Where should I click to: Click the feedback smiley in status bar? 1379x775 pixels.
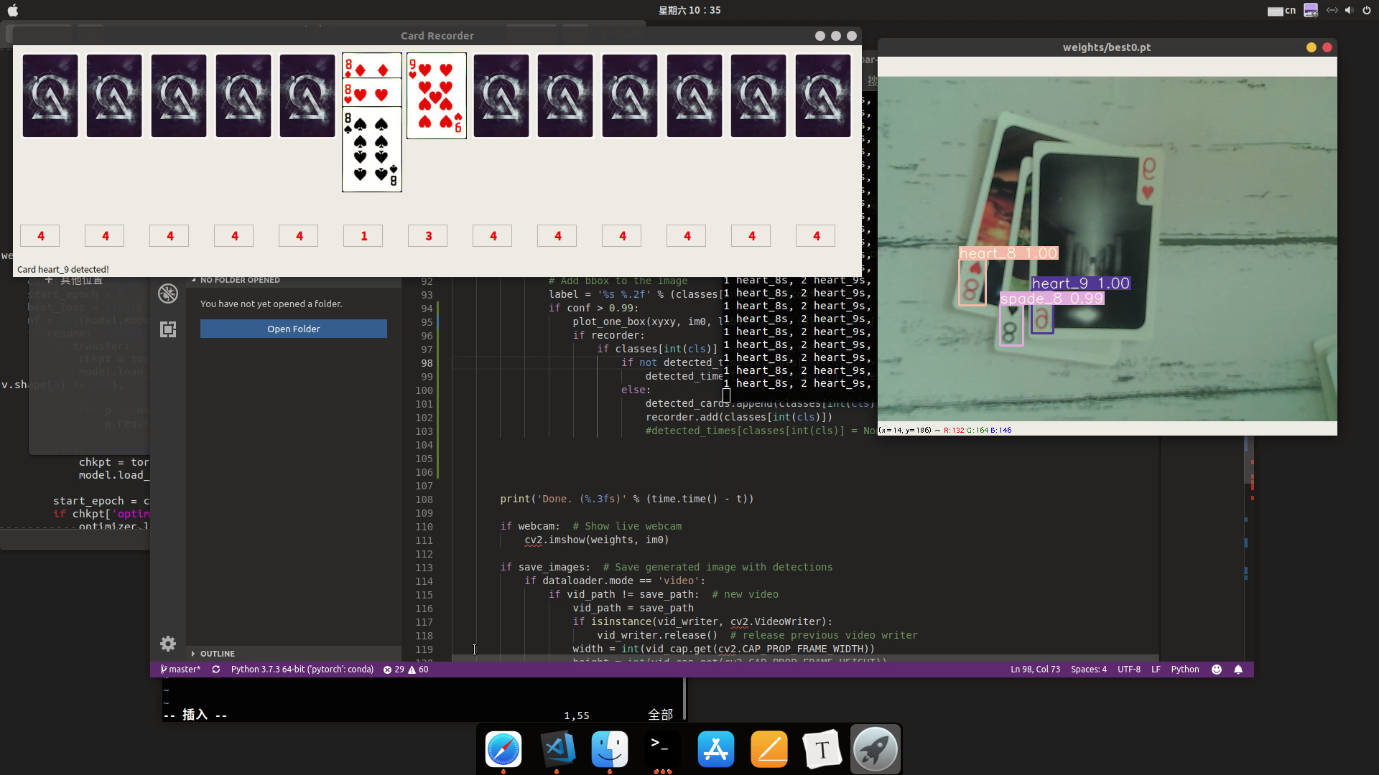[x=1217, y=670]
